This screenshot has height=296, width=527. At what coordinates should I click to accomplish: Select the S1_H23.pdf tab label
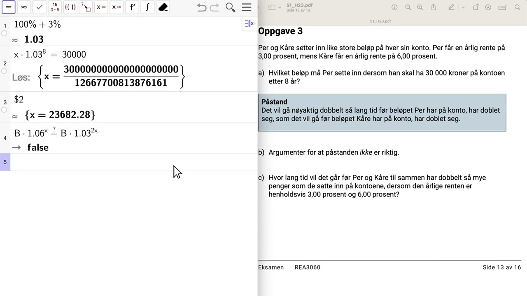coord(380,21)
